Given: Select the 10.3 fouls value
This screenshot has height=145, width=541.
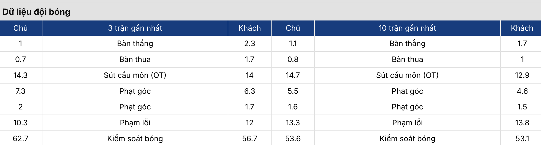Looking at the screenshot, I should click(21, 123).
